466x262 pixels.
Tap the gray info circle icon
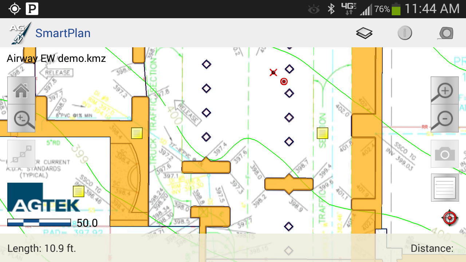point(404,33)
